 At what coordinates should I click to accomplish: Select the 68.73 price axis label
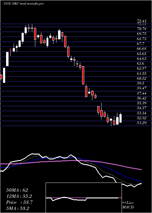(142, 39)
